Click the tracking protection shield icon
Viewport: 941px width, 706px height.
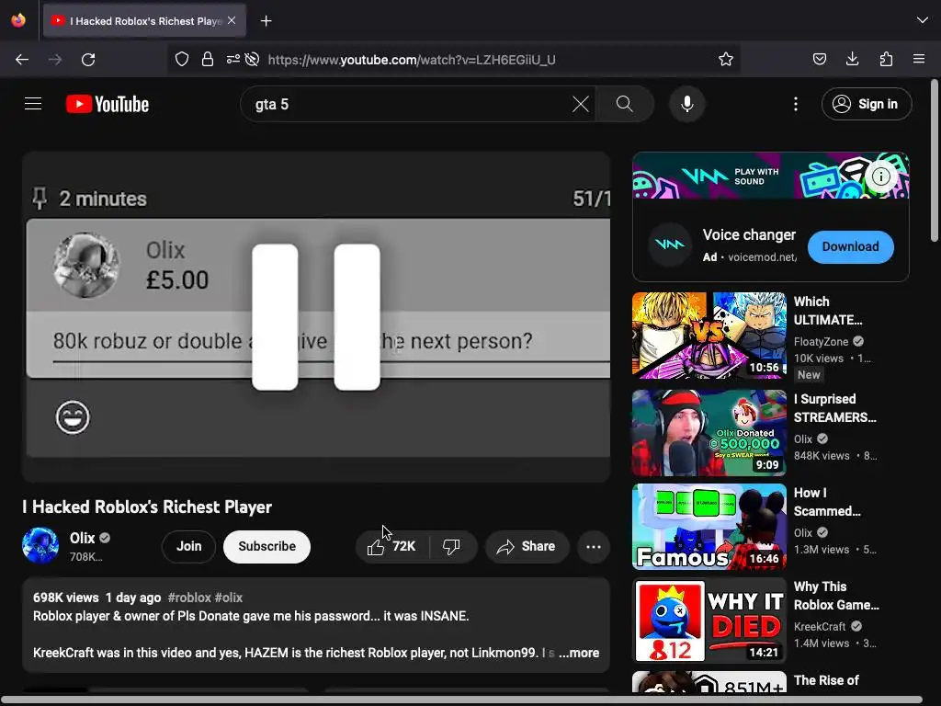click(182, 59)
